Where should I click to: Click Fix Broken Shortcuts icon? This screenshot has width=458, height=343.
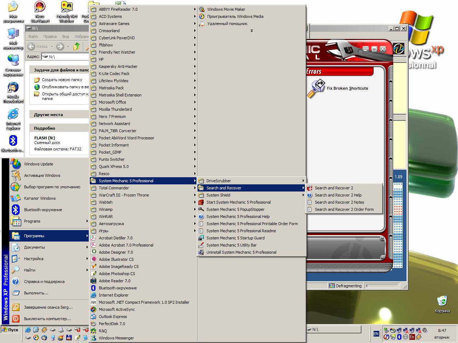coord(316,89)
